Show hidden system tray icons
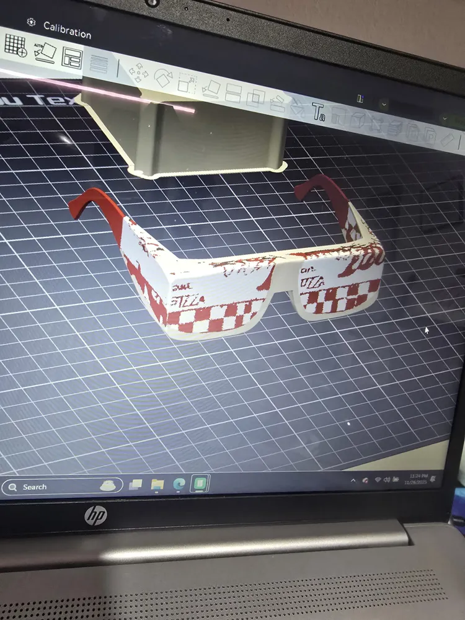465x620 pixels. coord(353,480)
